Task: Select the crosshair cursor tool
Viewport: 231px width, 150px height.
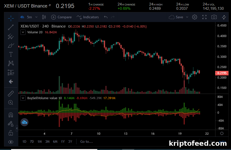Action: point(11,18)
